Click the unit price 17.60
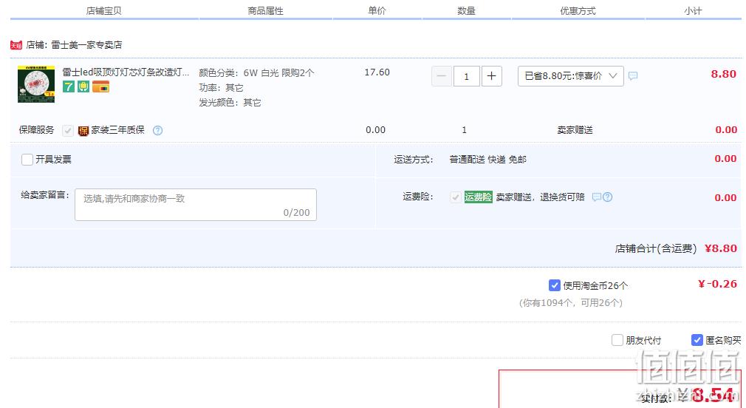This screenshot has height=408, width=746. point(377,72)
